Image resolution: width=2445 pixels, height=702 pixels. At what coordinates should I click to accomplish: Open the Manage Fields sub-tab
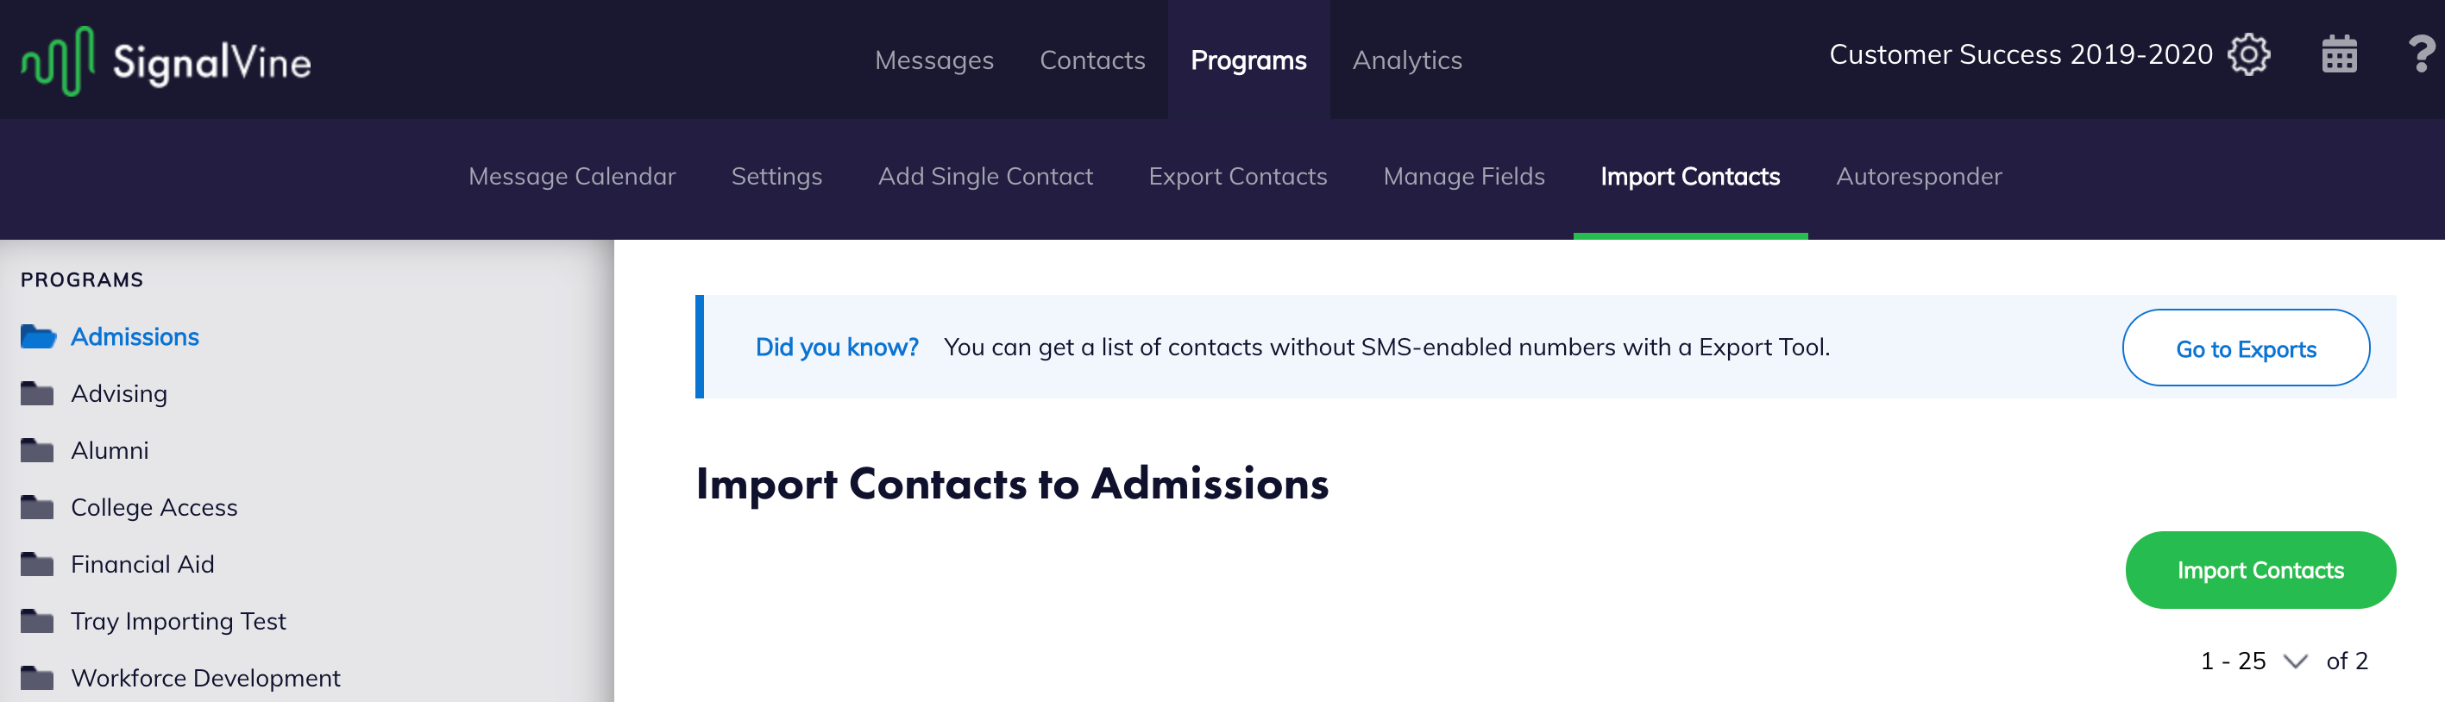click(x=1463, y=177)
